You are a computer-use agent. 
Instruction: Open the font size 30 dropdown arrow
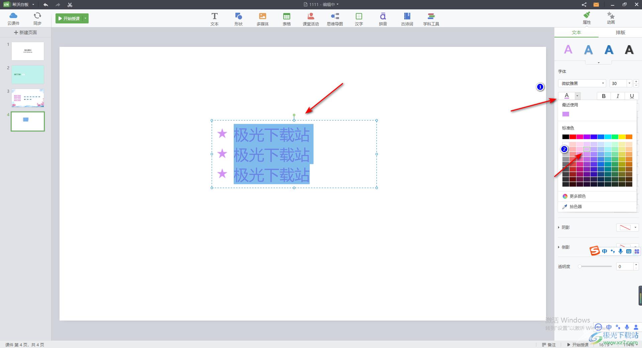pos(629,83)
